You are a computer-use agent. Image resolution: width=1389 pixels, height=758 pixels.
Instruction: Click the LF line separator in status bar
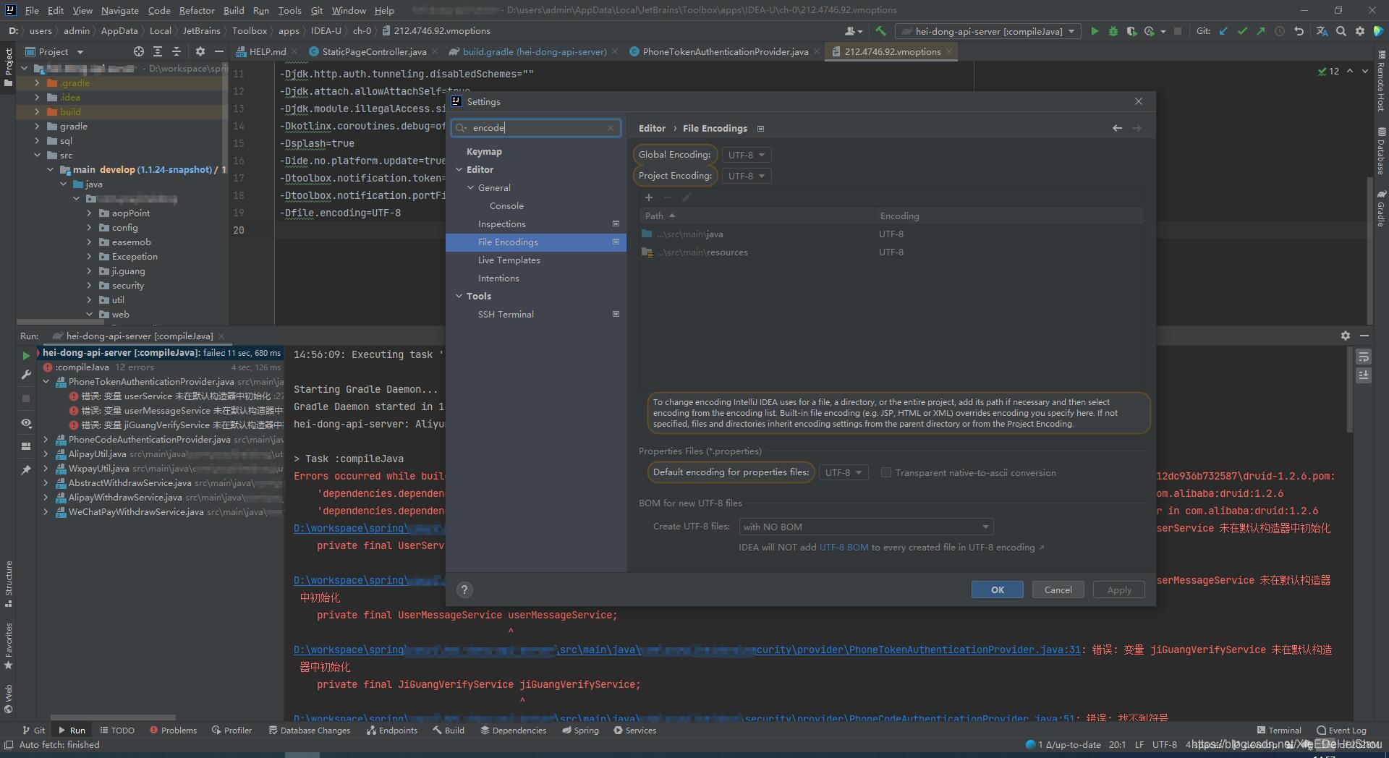(x=1139, y=744)
